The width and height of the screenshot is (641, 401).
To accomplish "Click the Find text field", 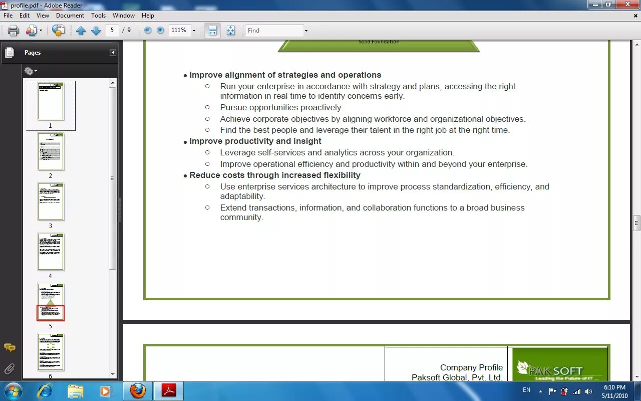I will click(x=274, y=31).
